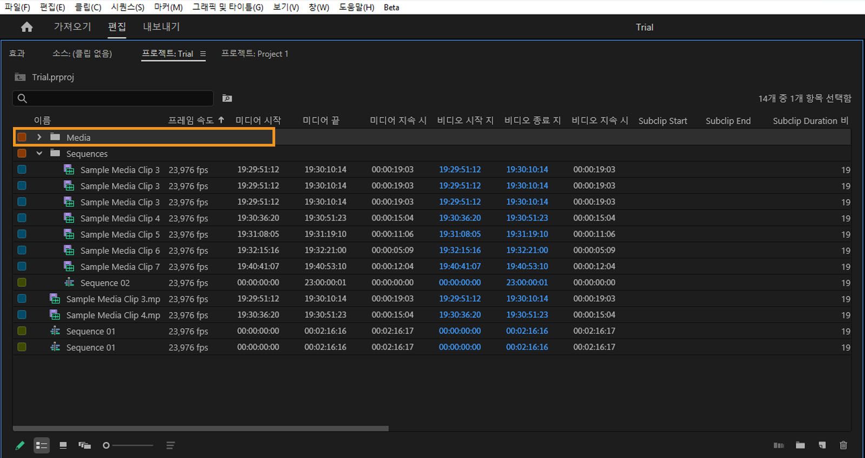865x458 pixels.
Task: Open the 시퀀스(S) menu
Action: pos(128,7)
